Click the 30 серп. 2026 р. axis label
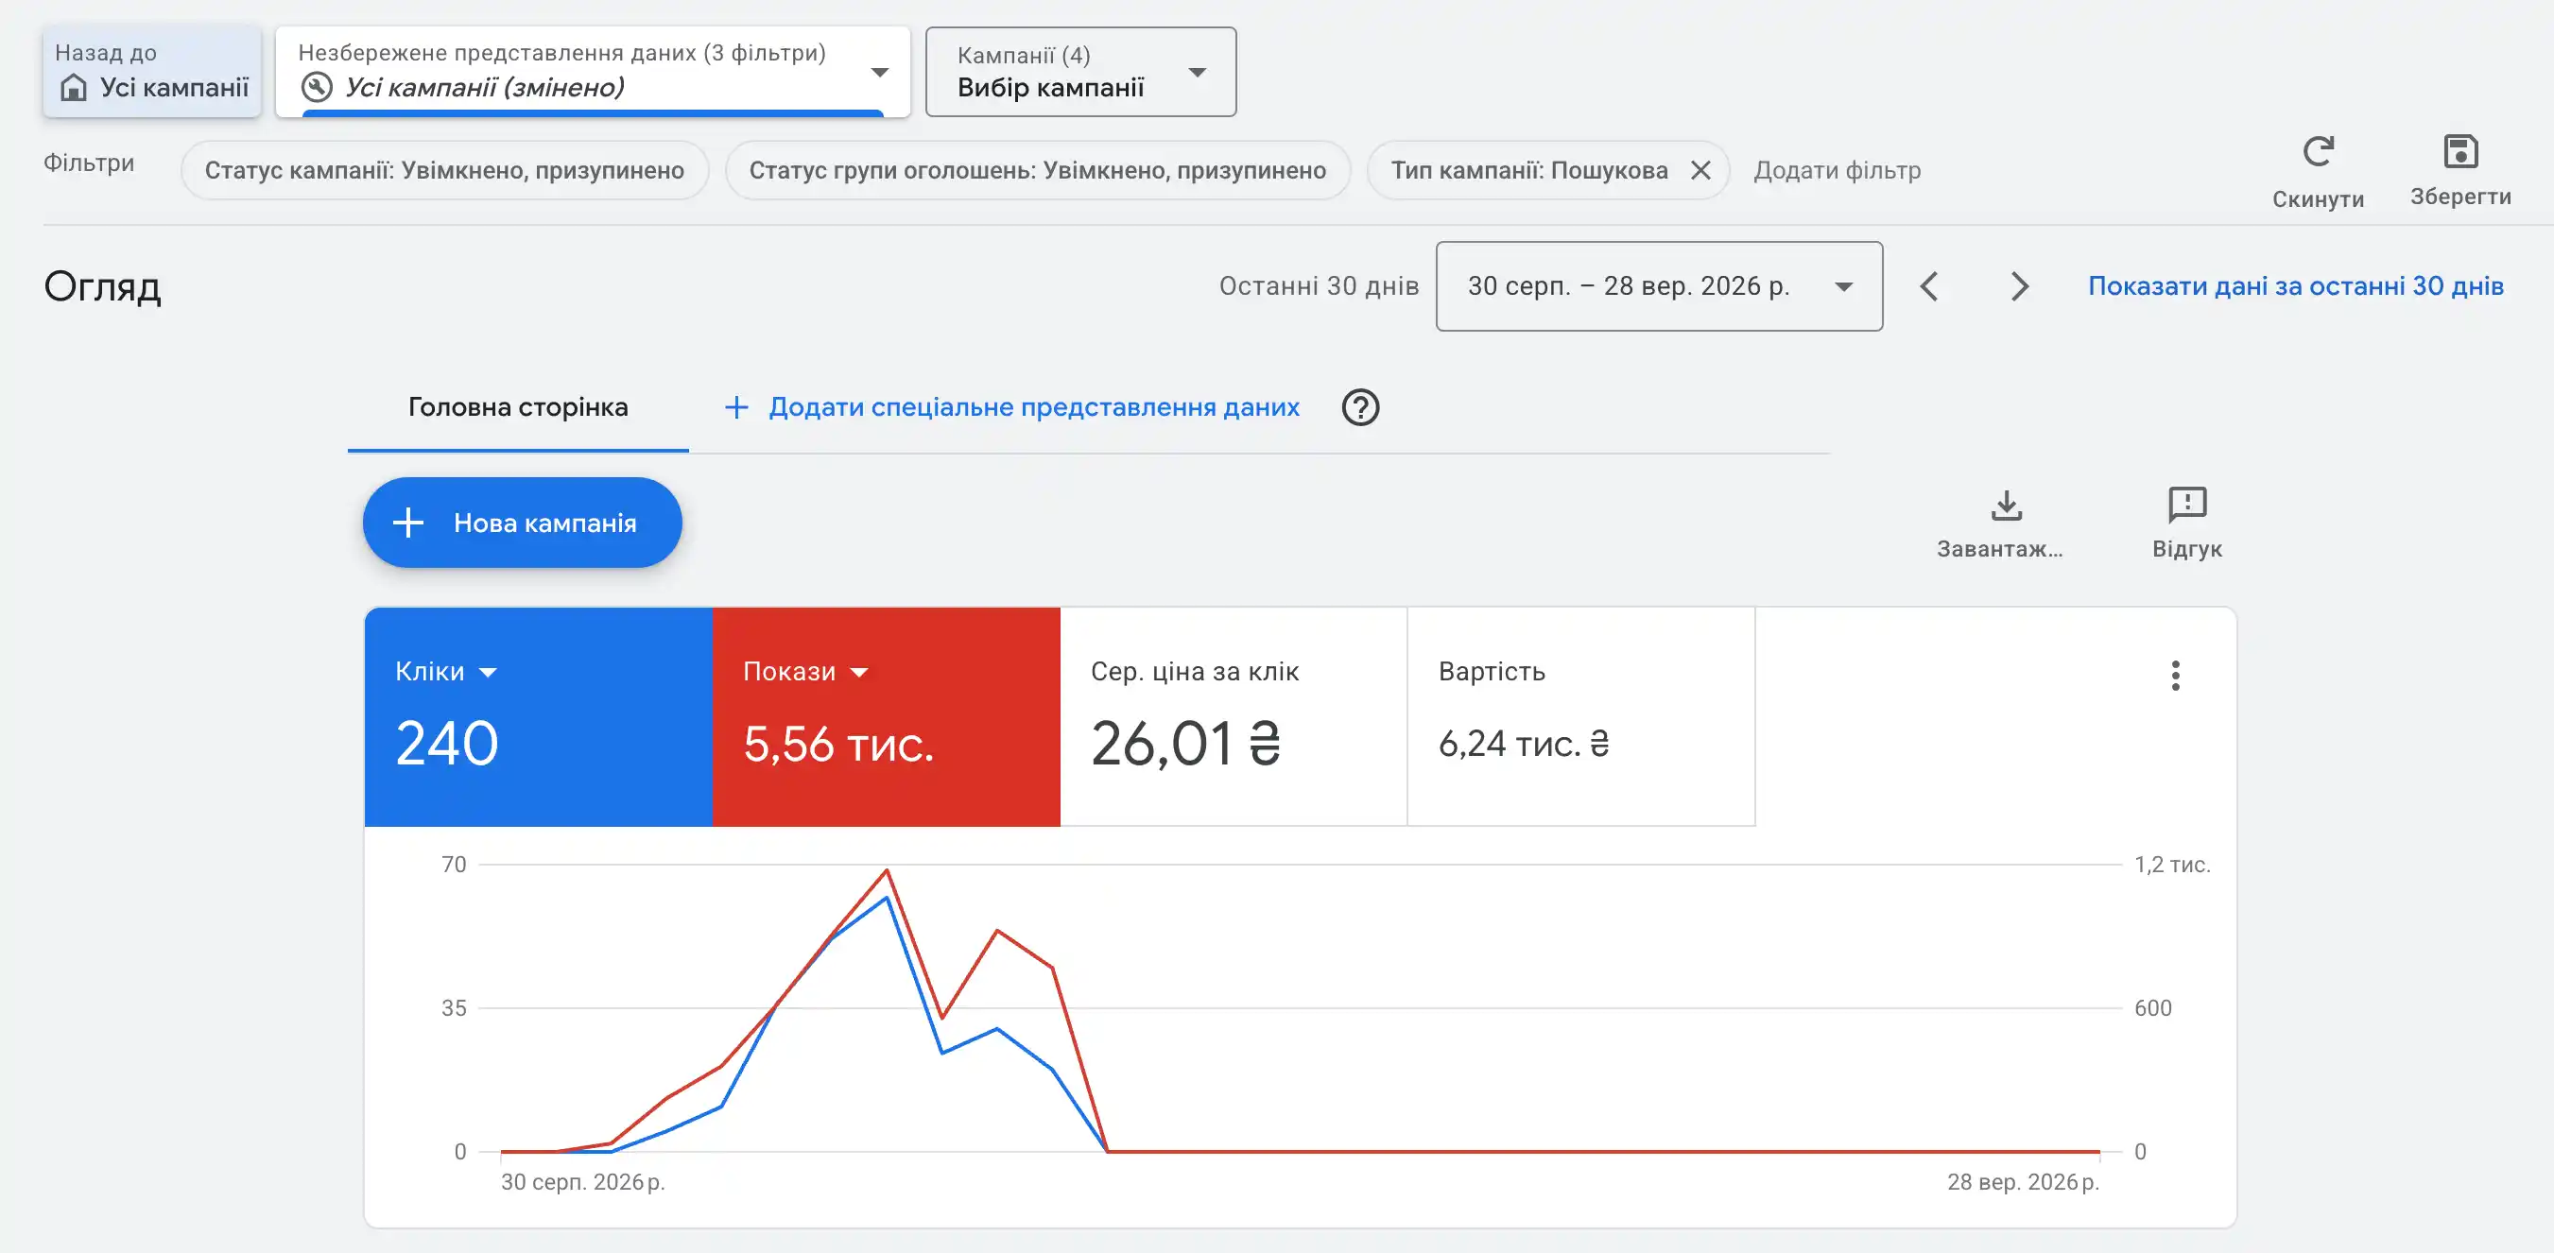The width and height of the screenshot is (2554, 1253). pos(583,1181)
